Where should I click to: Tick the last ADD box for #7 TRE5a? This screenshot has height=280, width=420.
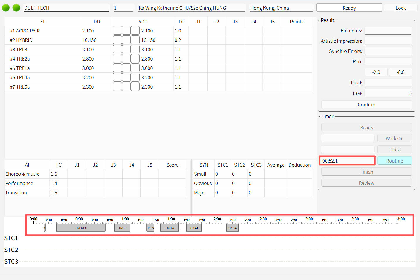(135, 87)
